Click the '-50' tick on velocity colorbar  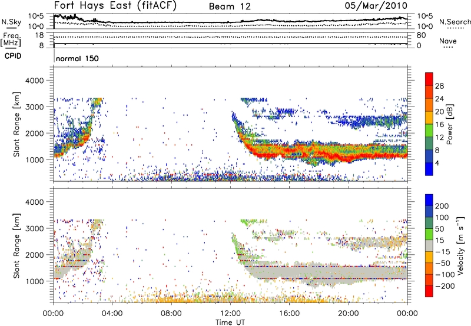pyautogui.click(x=443, y=263)
